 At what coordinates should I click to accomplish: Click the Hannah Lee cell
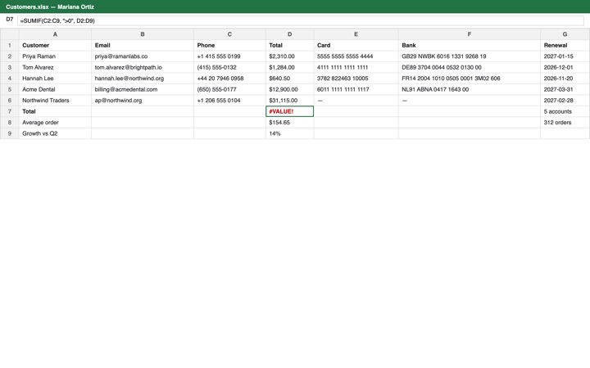pyautogui.click(x=55, y=79)
